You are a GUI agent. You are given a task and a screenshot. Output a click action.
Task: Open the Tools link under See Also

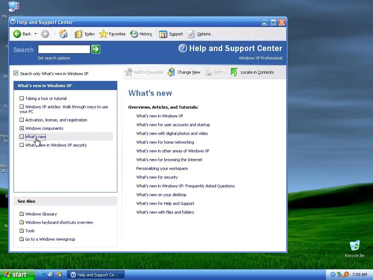click(30, 231)
